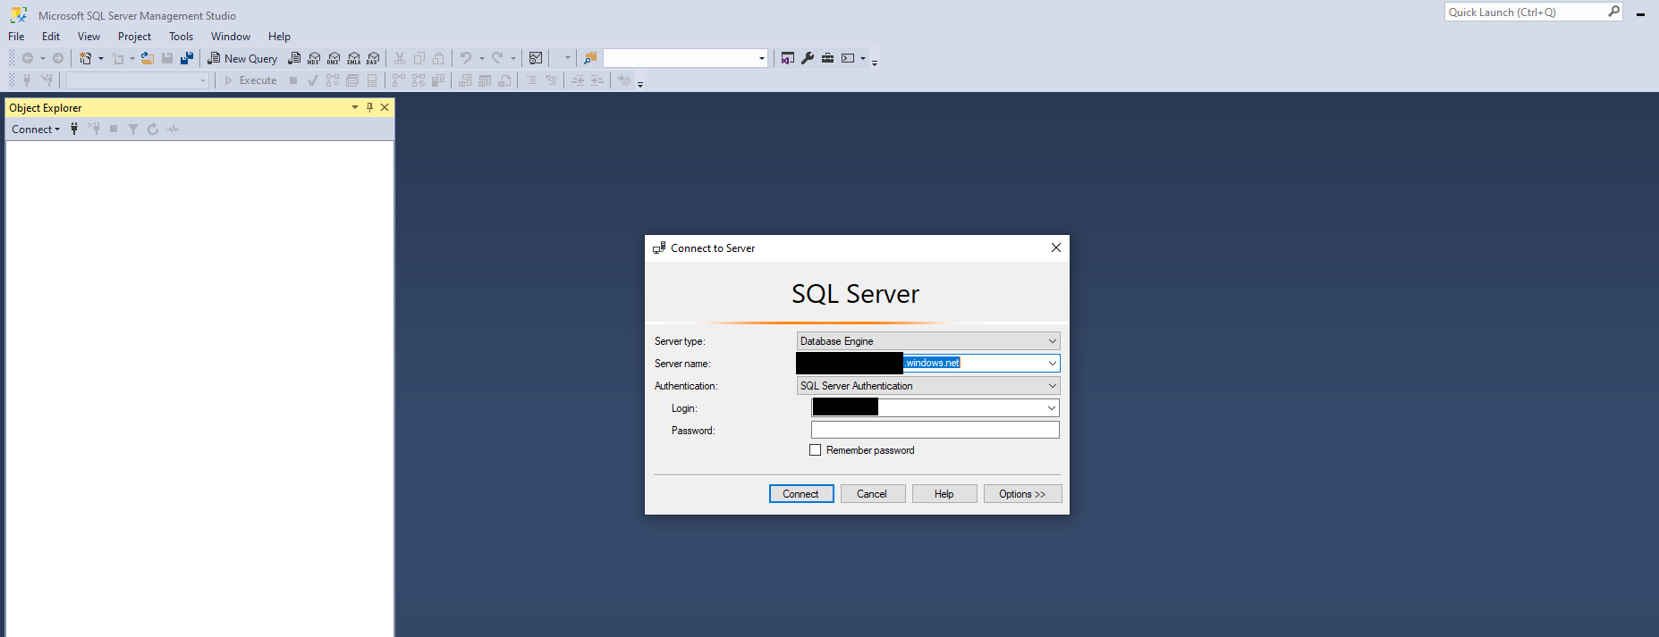
Task: Enable the Remember password checkbox
Action: pos(815,450)
